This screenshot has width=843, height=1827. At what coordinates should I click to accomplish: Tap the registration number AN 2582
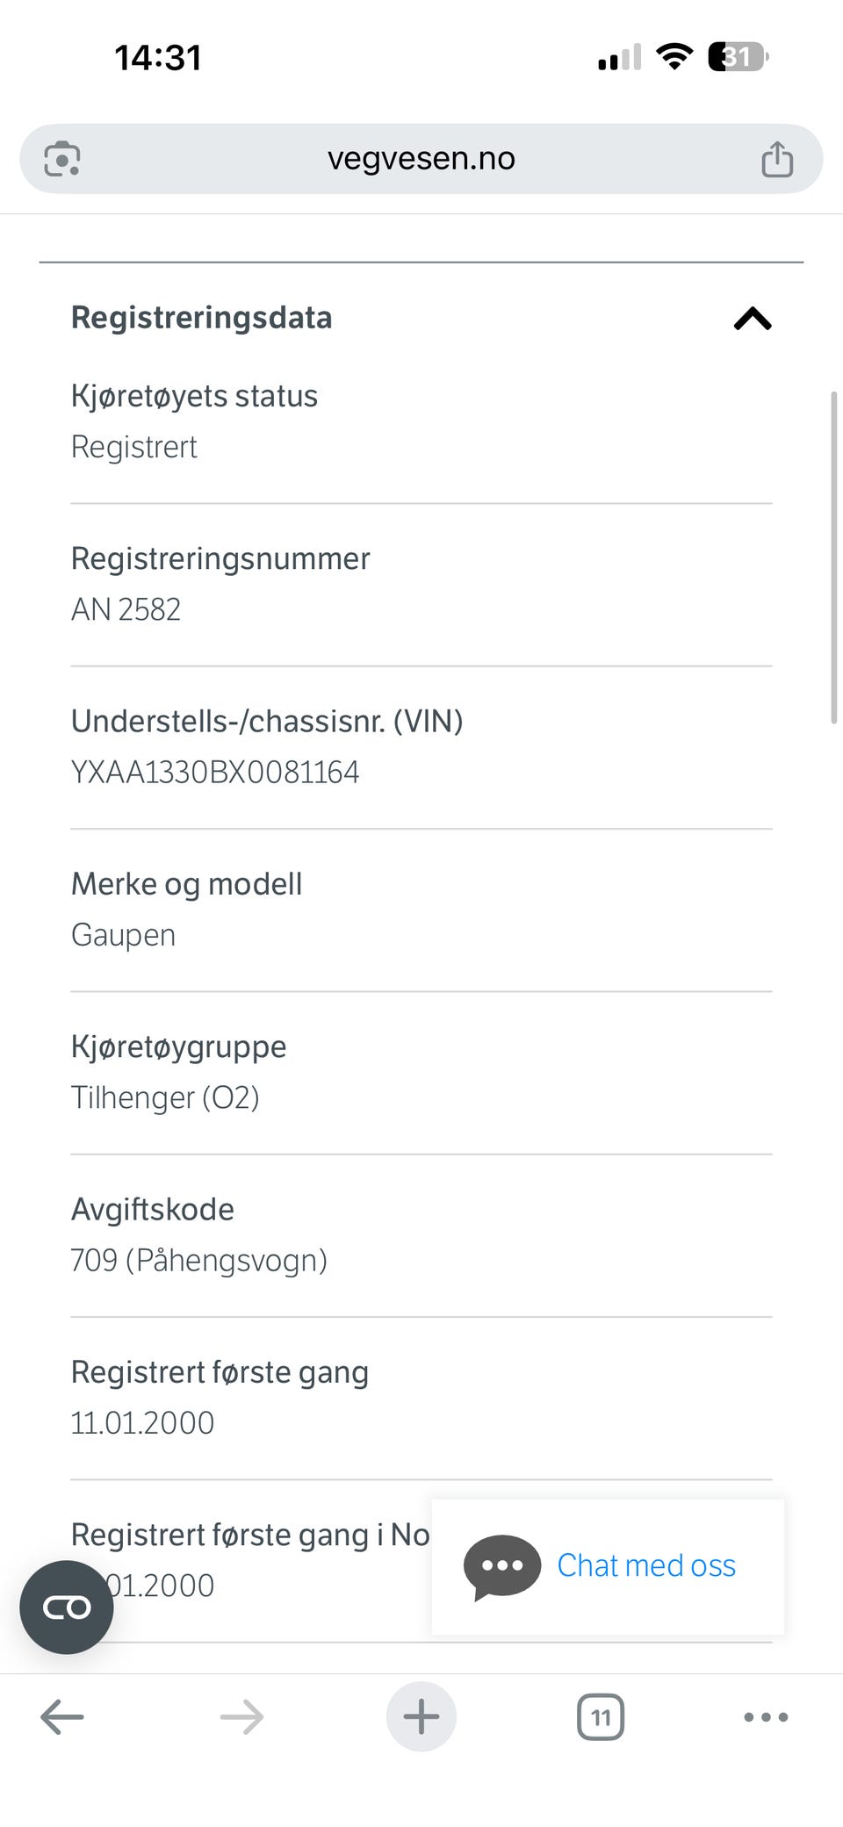click(x=126, y=609)
